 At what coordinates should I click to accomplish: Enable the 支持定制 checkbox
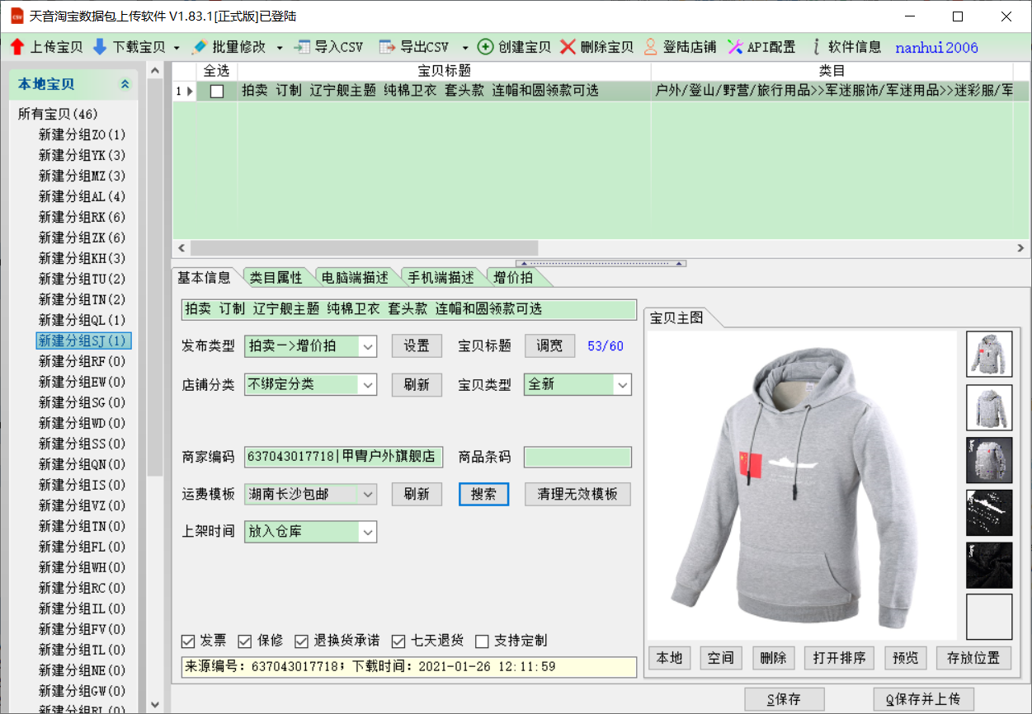click(483, 641)
